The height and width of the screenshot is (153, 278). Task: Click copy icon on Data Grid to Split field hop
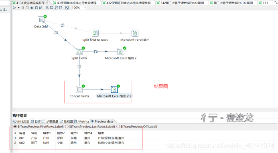tap(63, 25)
